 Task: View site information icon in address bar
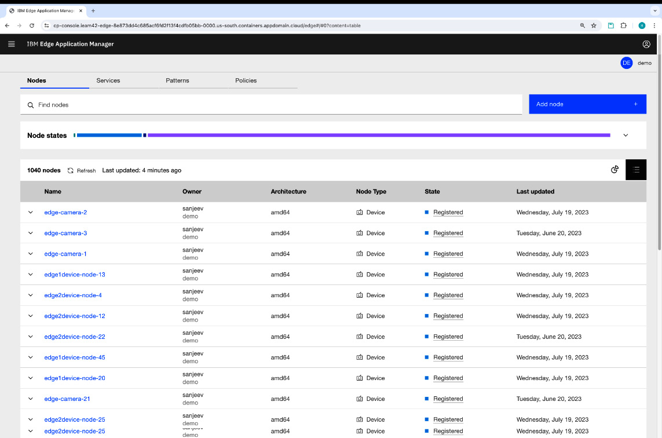(x=46, y=25)
